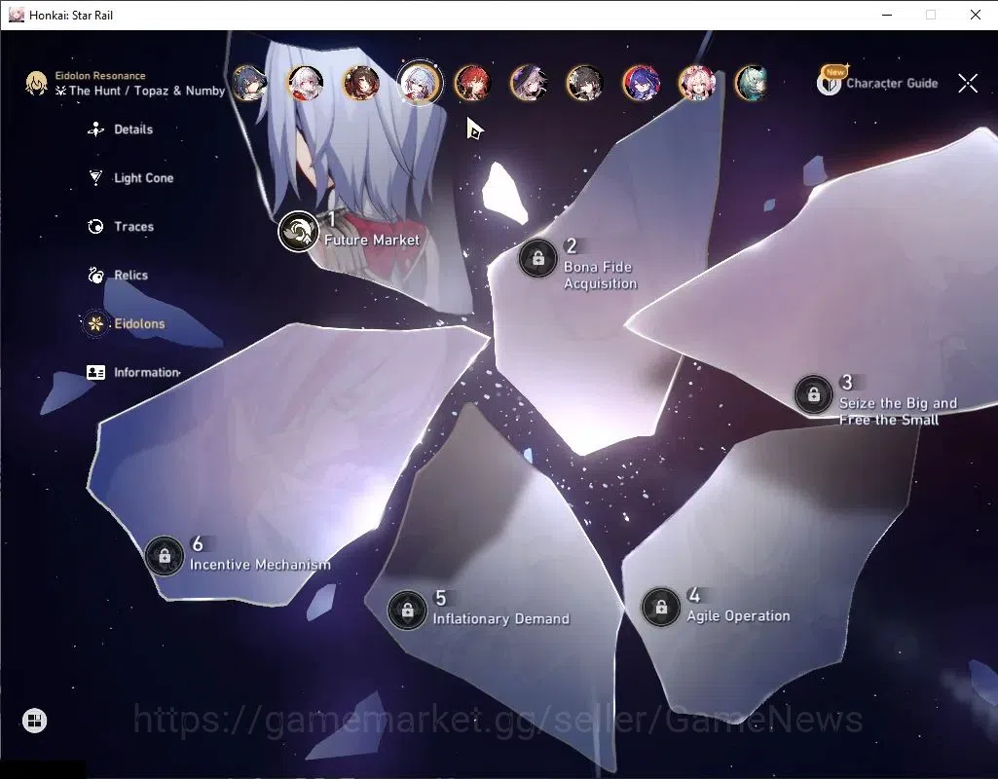Close the character screen with the X

pyautogui.click(x=968, y=83)
